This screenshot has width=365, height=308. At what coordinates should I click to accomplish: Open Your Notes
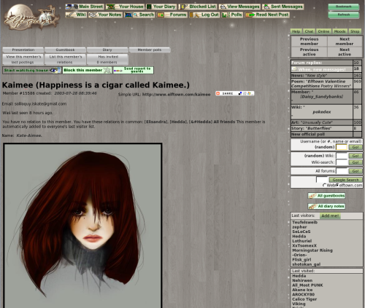tap(105, 15)
